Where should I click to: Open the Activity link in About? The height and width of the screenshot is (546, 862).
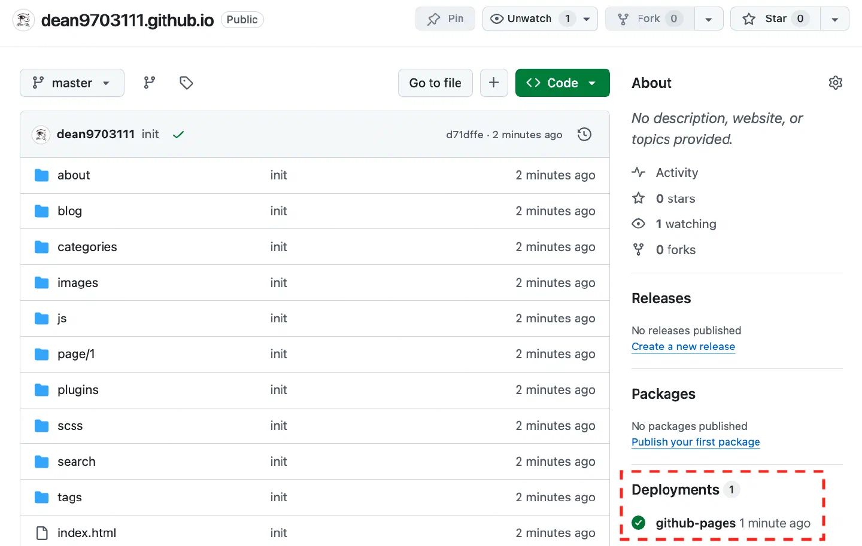click(677, 172)
